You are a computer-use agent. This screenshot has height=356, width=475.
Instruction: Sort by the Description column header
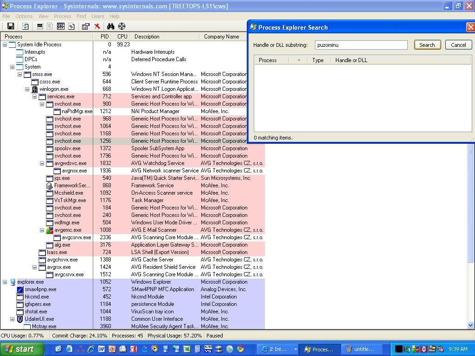(x=165, y=37)
